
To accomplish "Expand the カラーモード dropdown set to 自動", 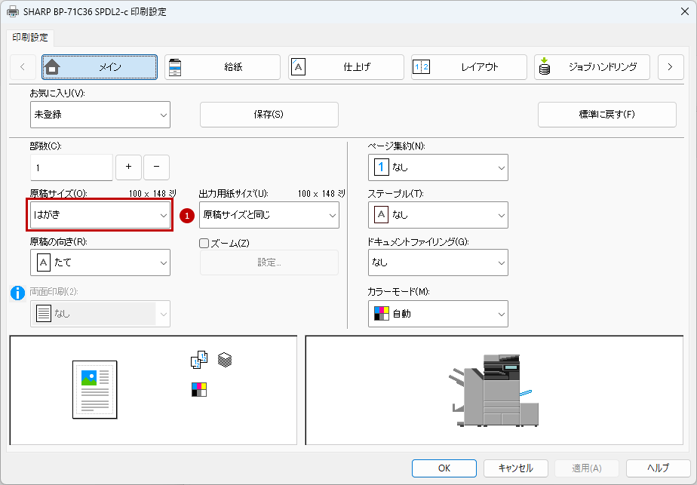I will (x=438, y=314).
